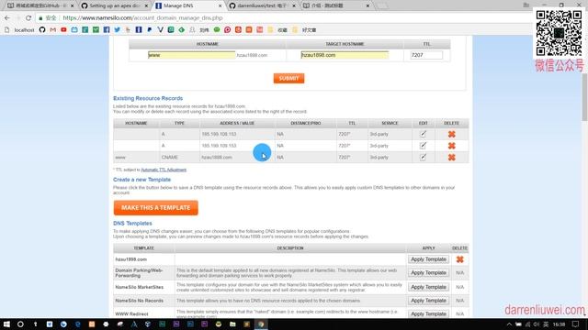The width and height of the screenshot is (588, 330).
Task: Click hzau1898.com value in CNAME row
Action: pyautogui.click(x=217, y=158)
